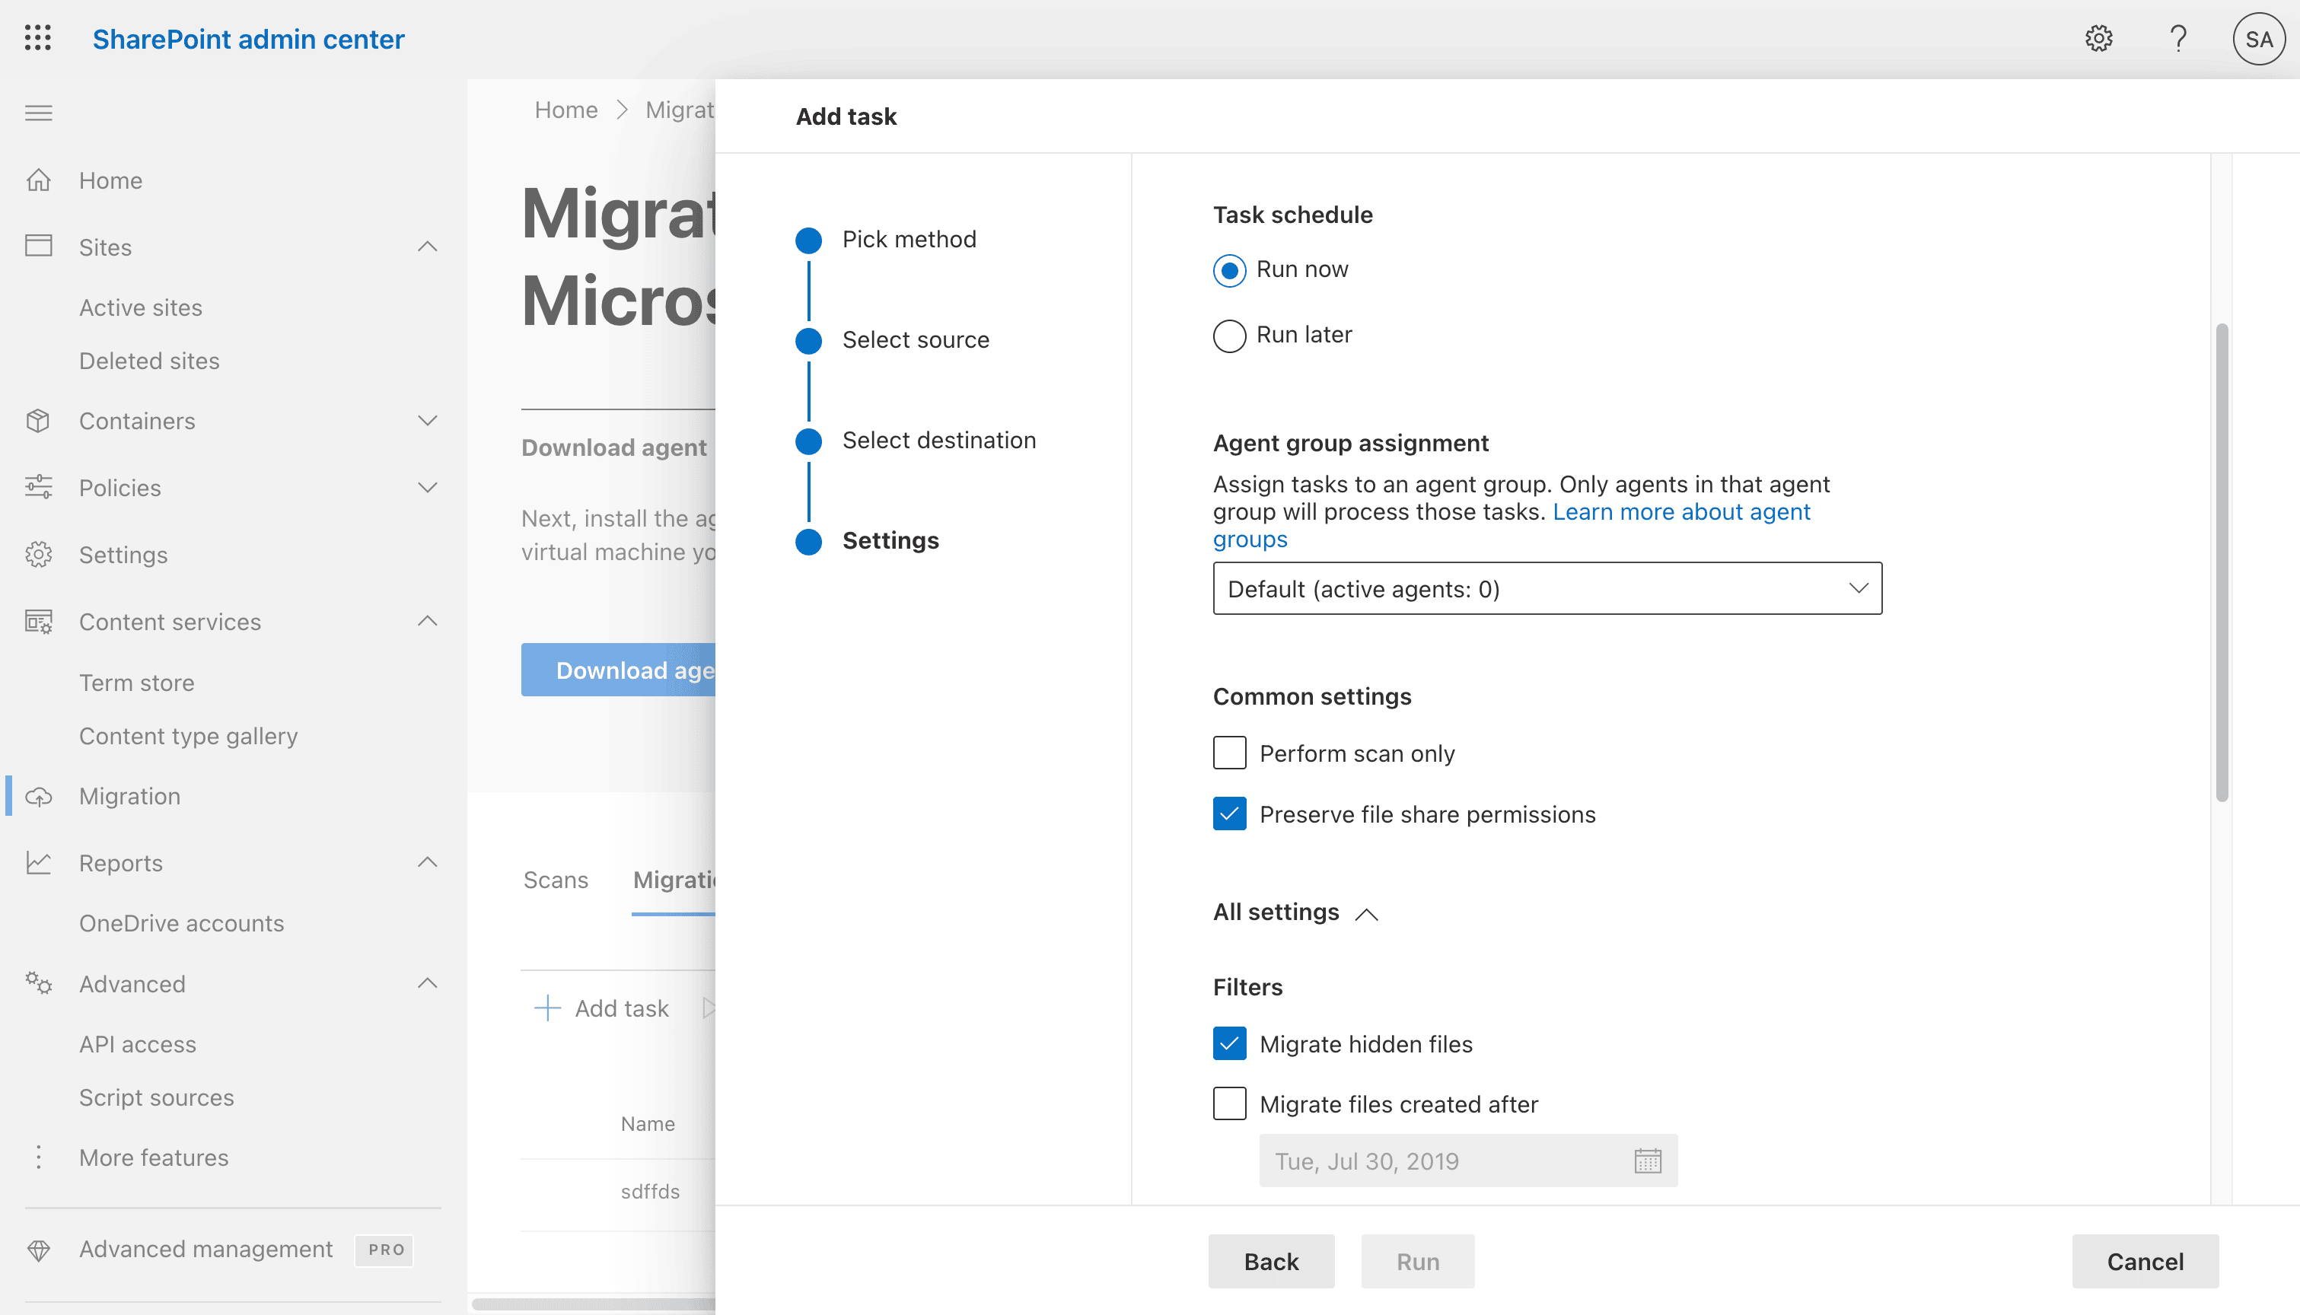Screen dimensions: 2300x1315
Task: Click the Containers cube icon
Action: [x=38, y=421]
